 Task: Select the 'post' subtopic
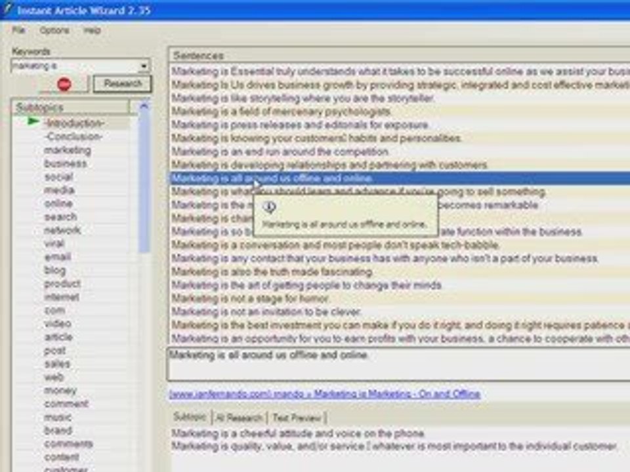pyautogui.click(x=54, y=351)
